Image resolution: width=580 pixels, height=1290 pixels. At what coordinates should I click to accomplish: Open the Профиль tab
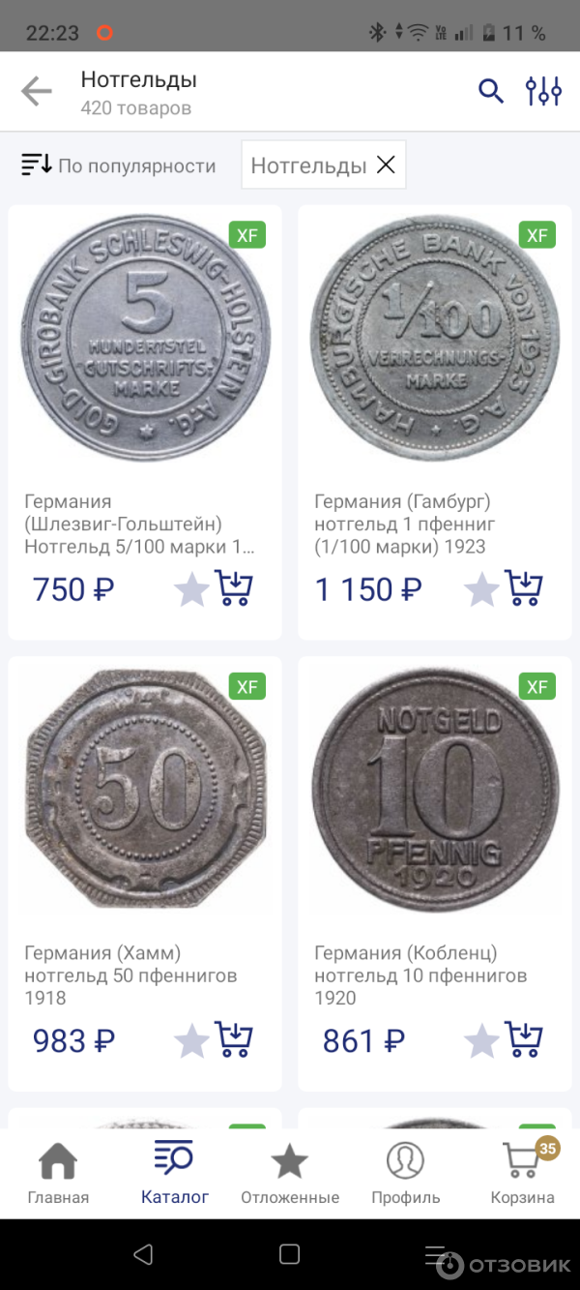pyautogui.click(x=406, y=1173)
